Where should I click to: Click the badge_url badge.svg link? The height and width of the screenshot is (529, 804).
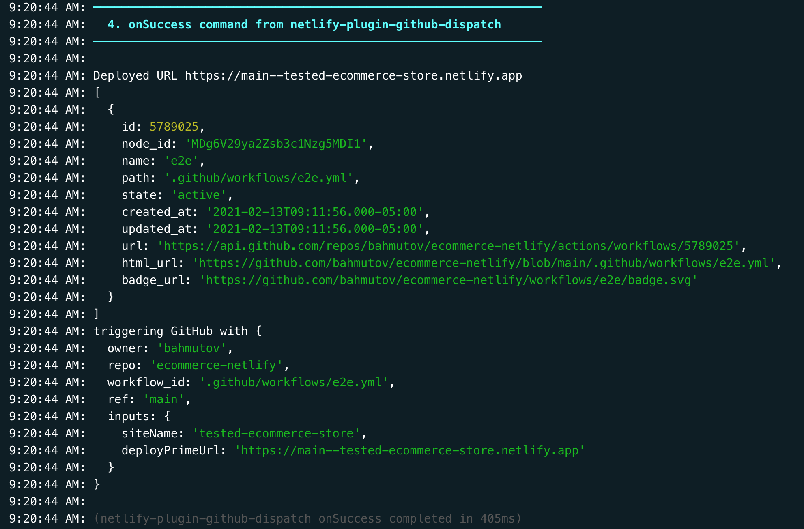(448, 280)
